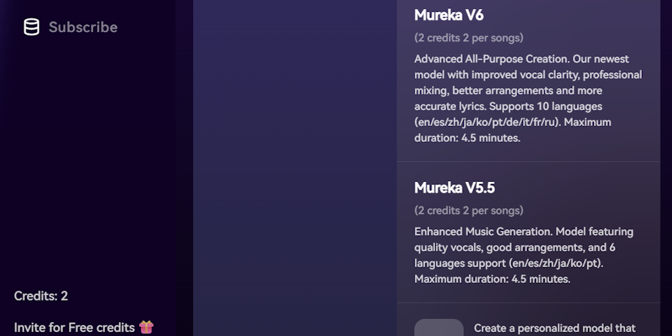Viewport: 672px width, 336px height.
Task: Click the personalized model thumbnail
Action: click(x=439, y=327)
